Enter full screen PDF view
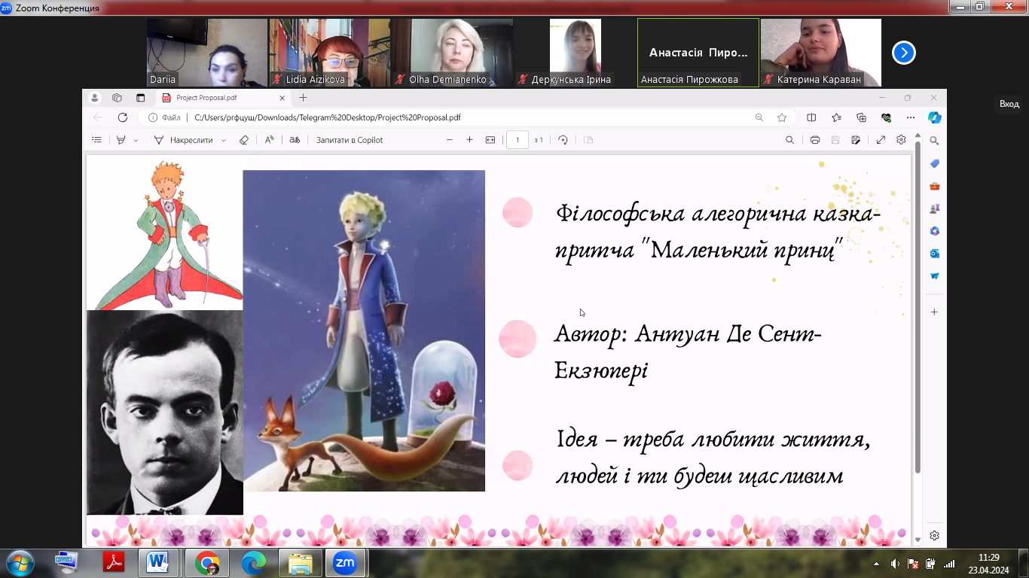 881,140
